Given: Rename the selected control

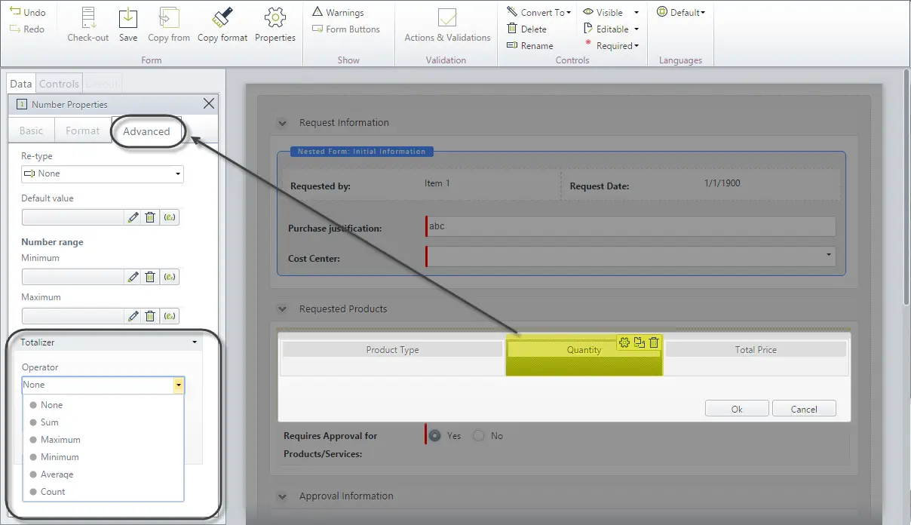Looking at the screenshot, I should pyautogui.click(x=530, y=45).
